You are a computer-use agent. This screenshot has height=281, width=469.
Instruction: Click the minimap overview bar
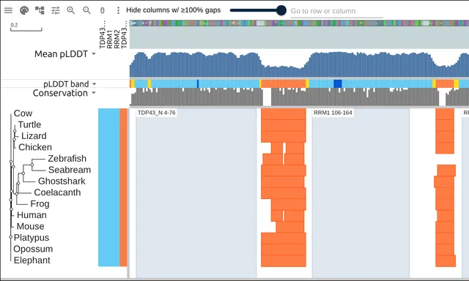(299, 23)
